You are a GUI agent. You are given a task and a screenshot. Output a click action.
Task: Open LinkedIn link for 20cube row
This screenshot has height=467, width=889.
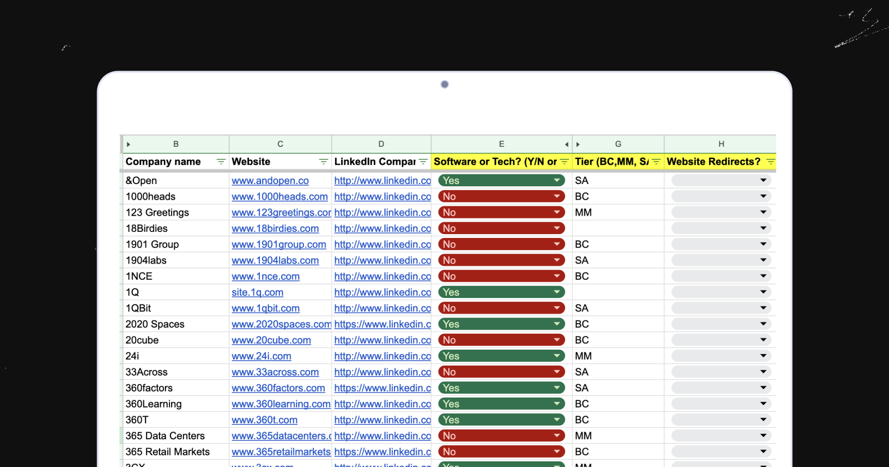pos(382,340)
